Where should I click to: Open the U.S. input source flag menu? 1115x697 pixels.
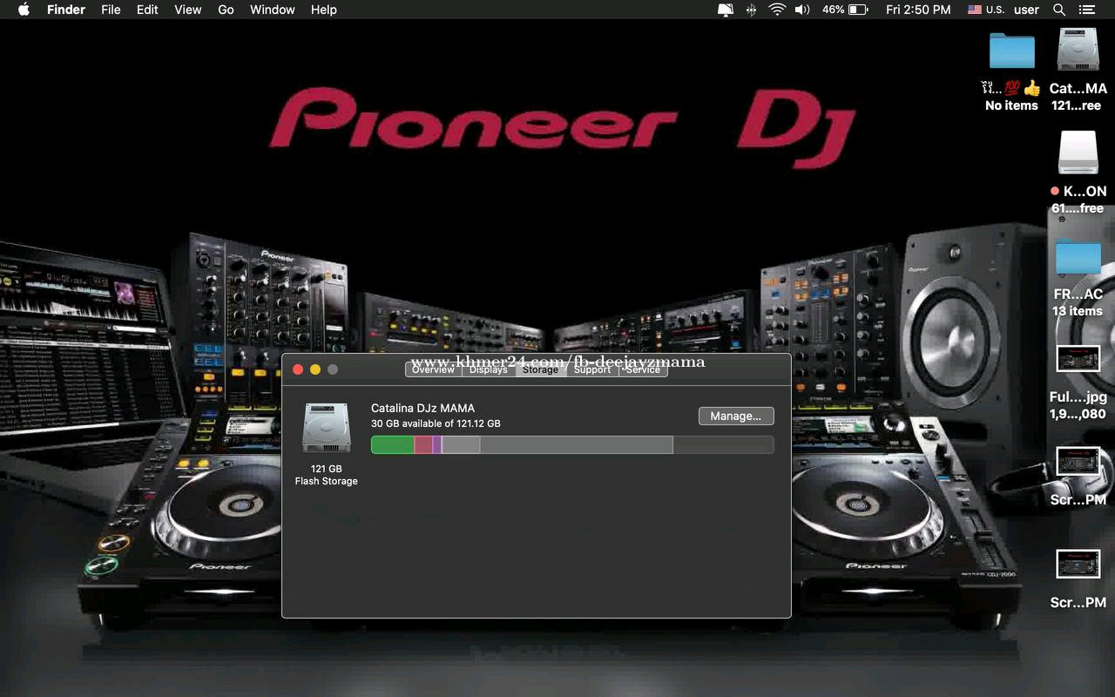(986, 10)
